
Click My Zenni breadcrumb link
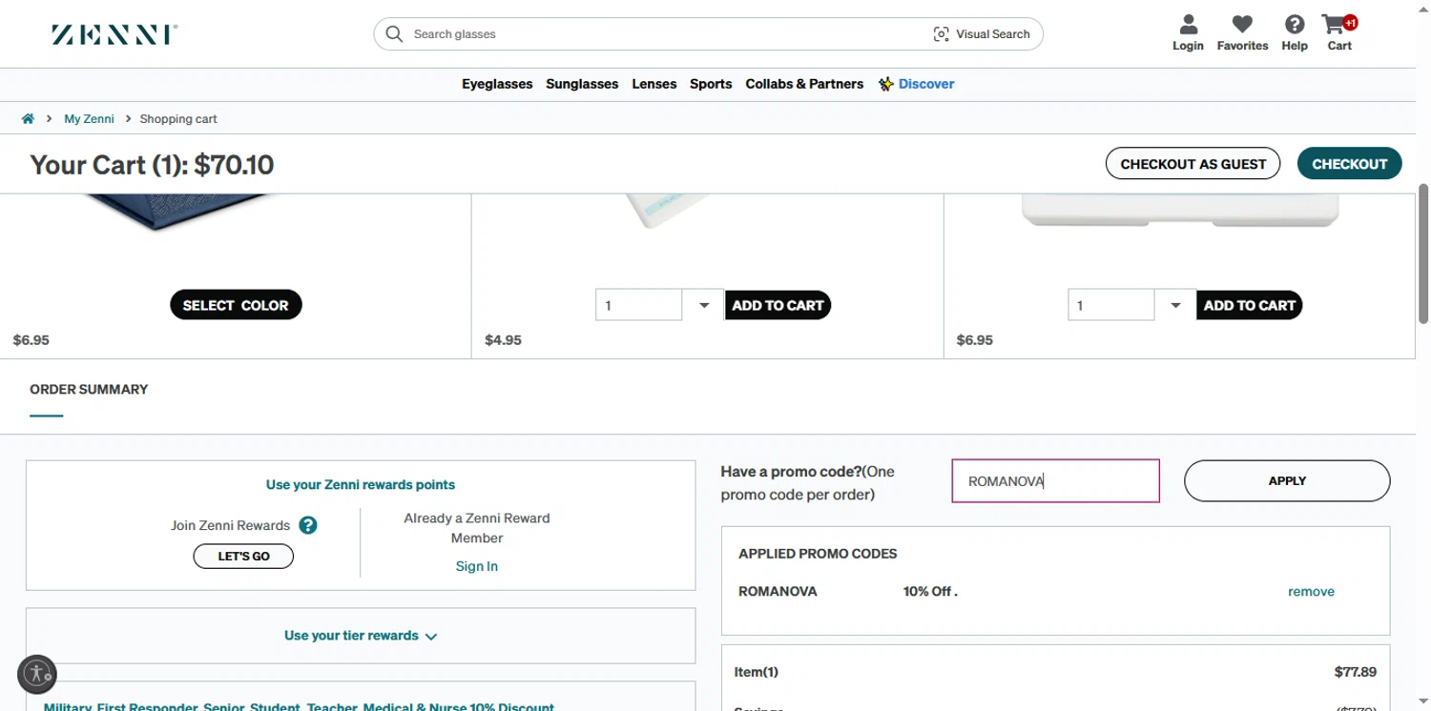(x=89, y=119)
